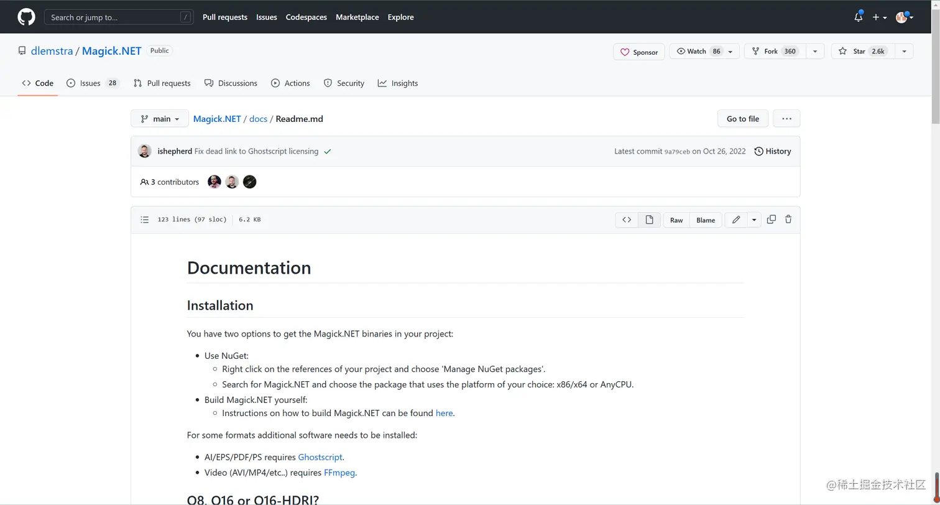Open the main branch selector
Image resolution: width=940 pixels, height=505 pixels.
(160, 119)
